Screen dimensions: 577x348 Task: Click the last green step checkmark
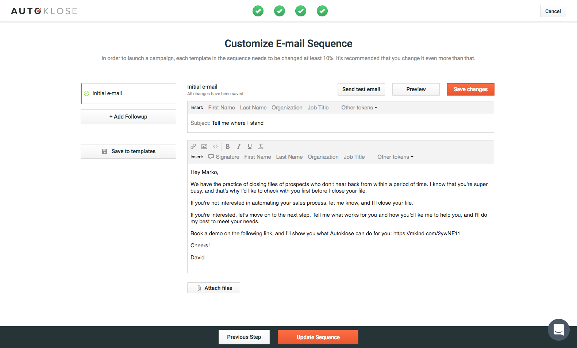coord(322,11)
